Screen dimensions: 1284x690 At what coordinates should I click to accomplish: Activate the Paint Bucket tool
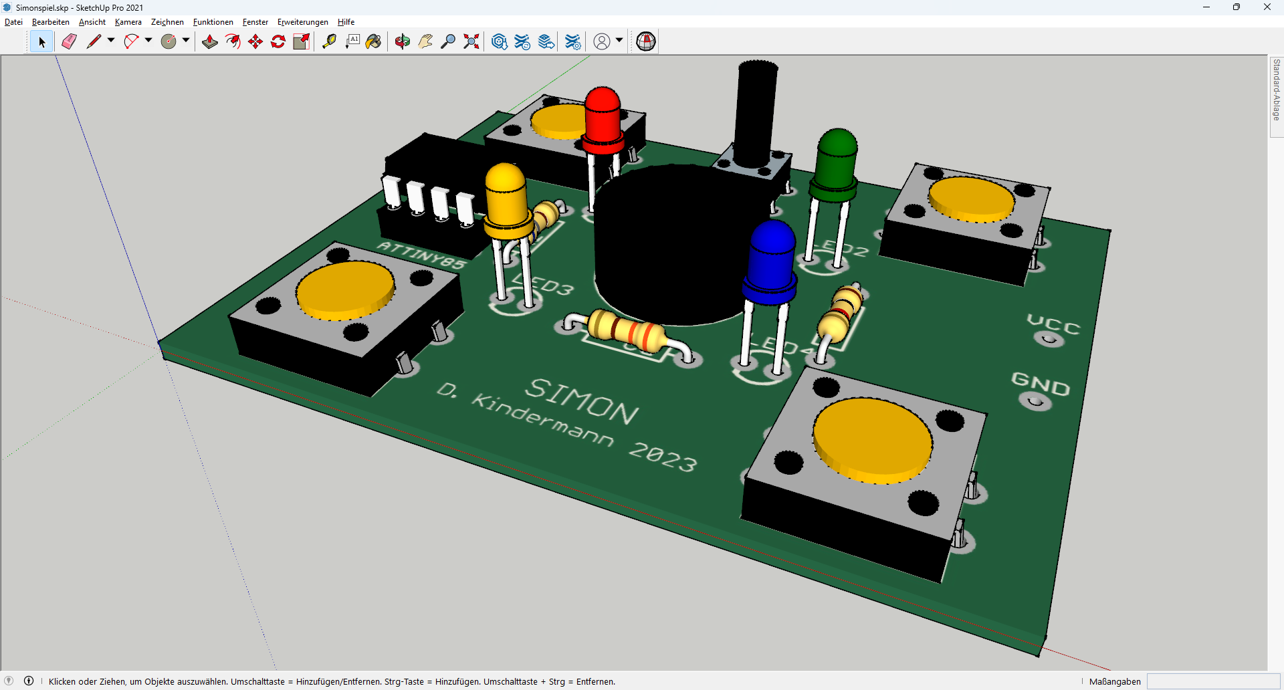point(374,42)
